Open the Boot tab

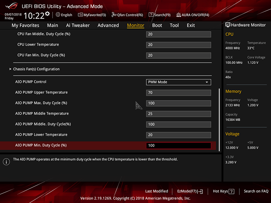pos(157,26)
